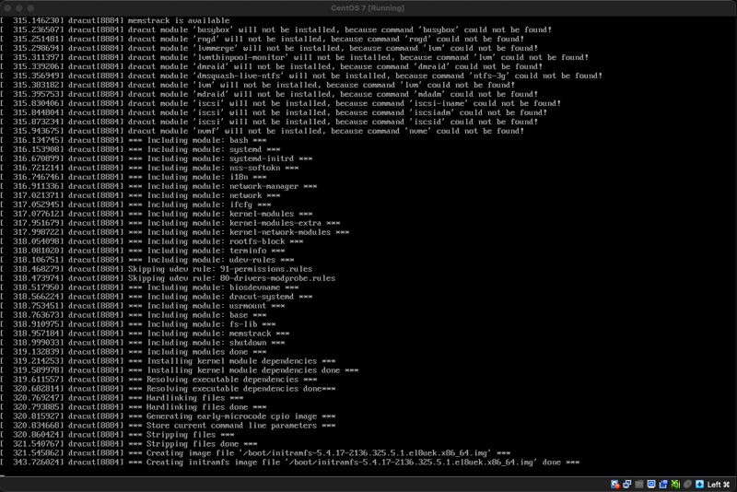Click the 'CentOS 7 [Running]' window title
737x492 pixels.
point(368,8)
